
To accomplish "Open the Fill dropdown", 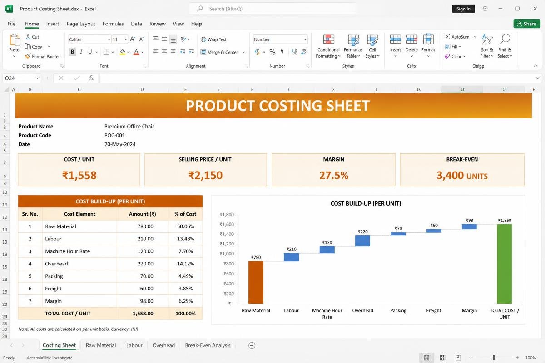I will pos(453,46).
